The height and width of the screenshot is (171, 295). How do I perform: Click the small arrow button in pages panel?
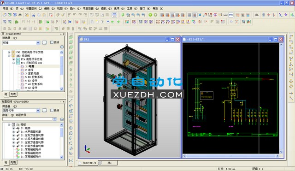tap(62, 47)
